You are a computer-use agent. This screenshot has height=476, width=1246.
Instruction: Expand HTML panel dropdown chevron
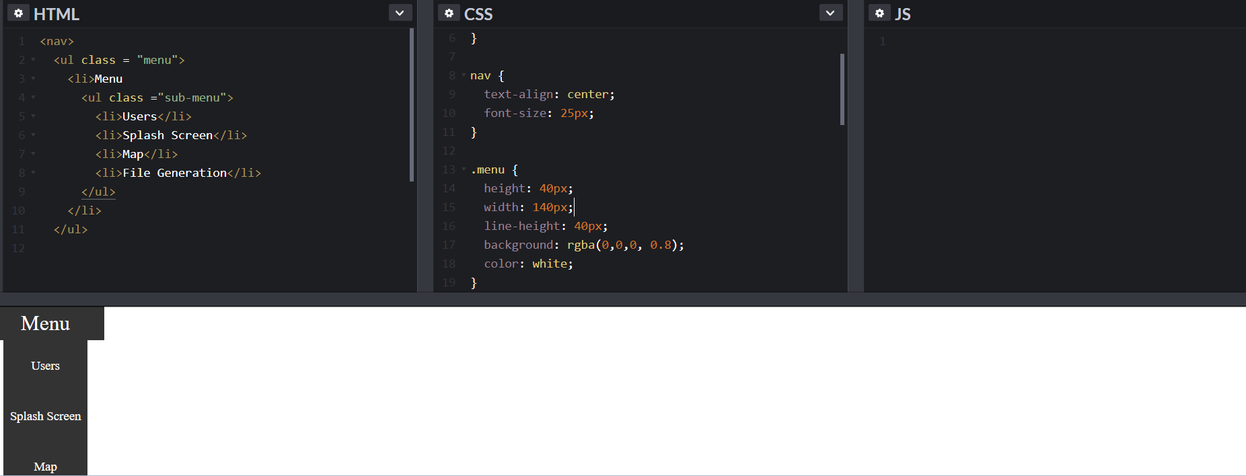click(400, 13)
